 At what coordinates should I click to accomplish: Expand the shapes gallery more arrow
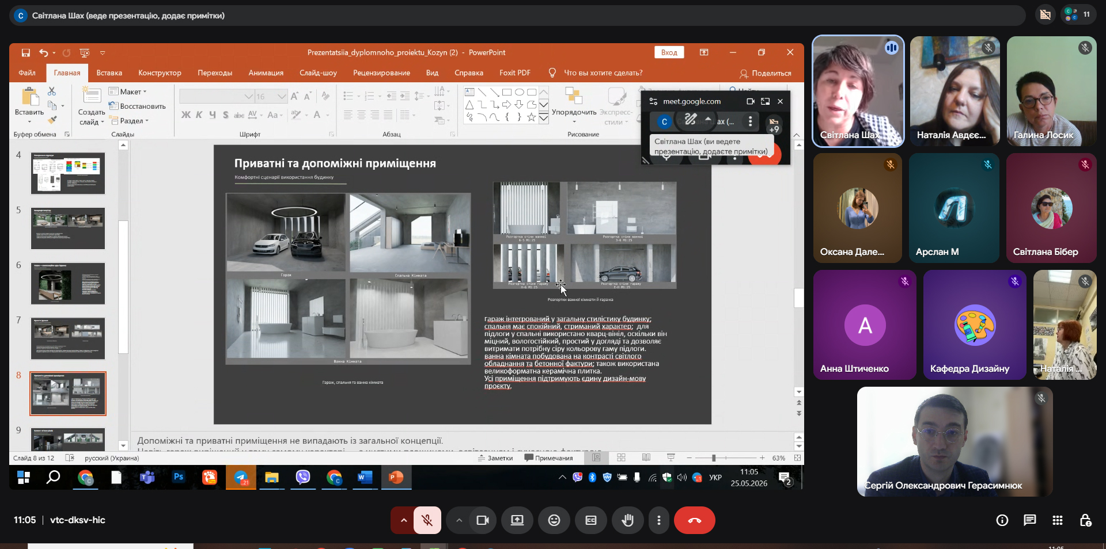544,119
